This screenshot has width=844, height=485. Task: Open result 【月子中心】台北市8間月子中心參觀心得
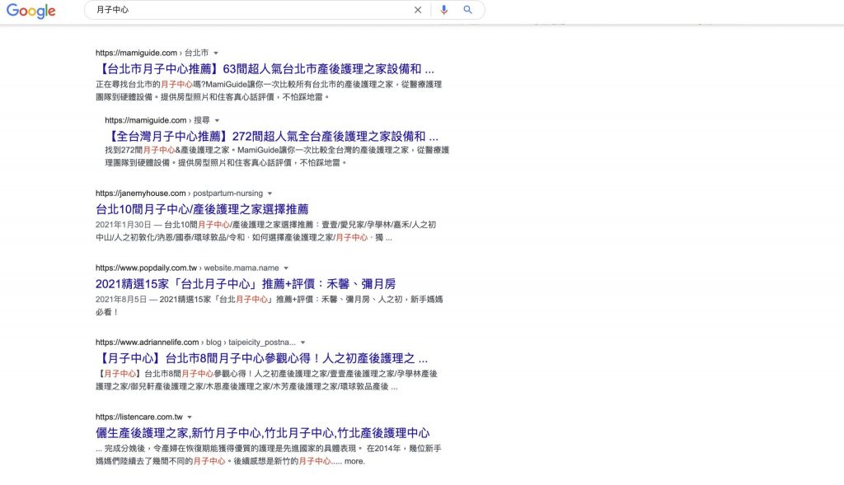[x=262, y=359]
